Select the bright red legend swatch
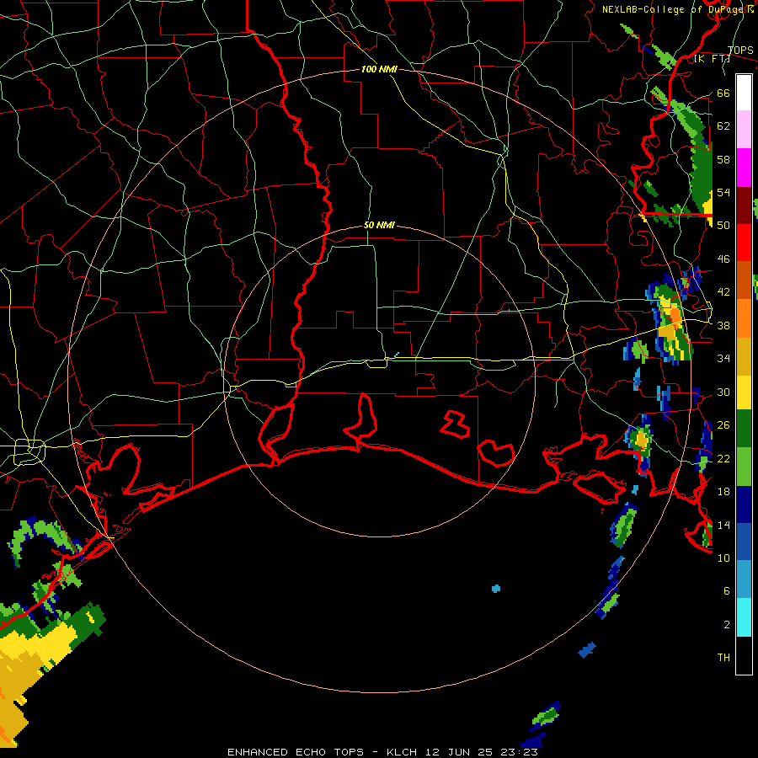This screenshot has height=758, width=758. [x=744, y=243]
